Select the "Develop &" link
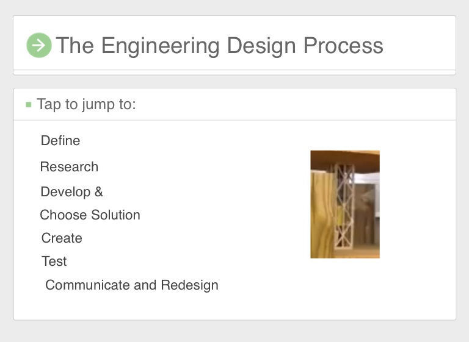The height and width of the screenshot is (342, 469). [71, 192]
